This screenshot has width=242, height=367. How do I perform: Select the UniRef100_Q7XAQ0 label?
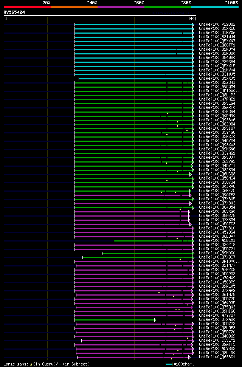[217, 319]
